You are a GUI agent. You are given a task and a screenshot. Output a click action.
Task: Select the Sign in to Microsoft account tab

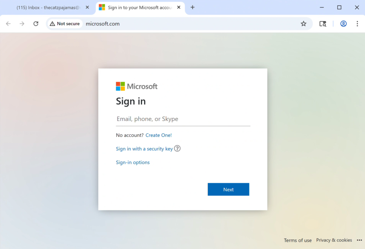pyautogui.click(x=140, y=7)
